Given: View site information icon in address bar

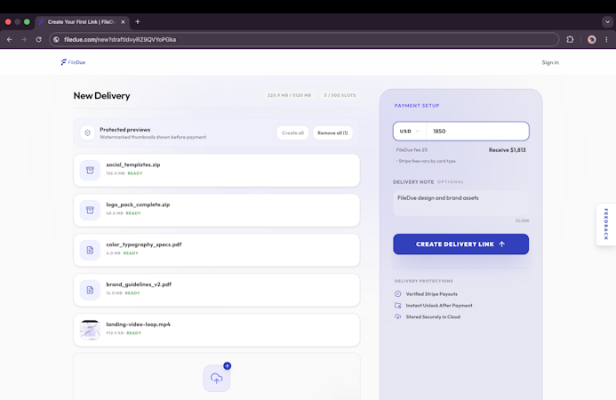Looking at the screenshot, I should 56,39.
